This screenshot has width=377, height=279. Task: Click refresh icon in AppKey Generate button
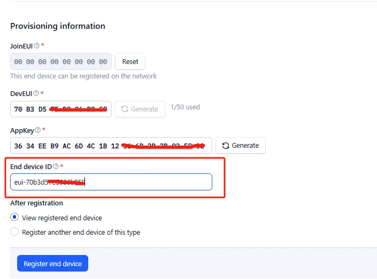(226, 146)
